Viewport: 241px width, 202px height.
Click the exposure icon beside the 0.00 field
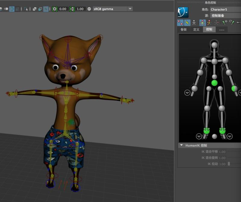(x=55, y=9)
